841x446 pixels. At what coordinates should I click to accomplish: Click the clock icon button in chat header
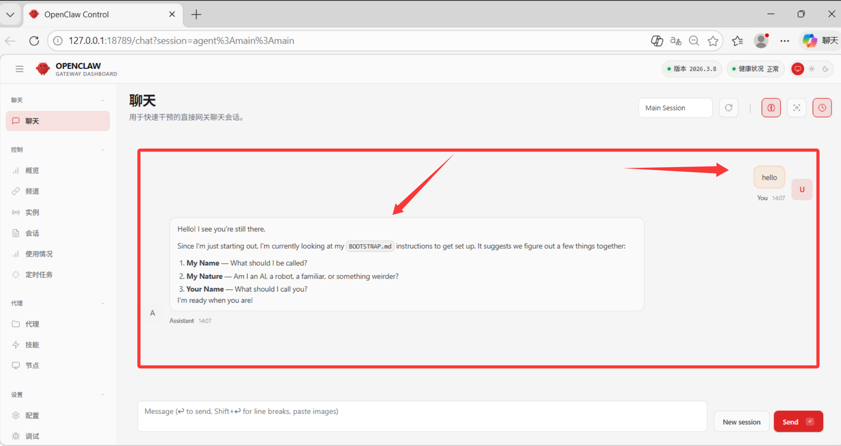(822, 108)
